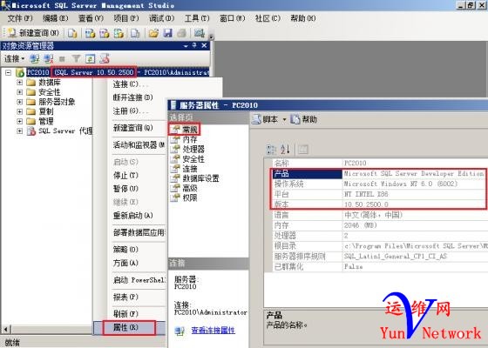Open the toolbar options overflow arrow

211,37
